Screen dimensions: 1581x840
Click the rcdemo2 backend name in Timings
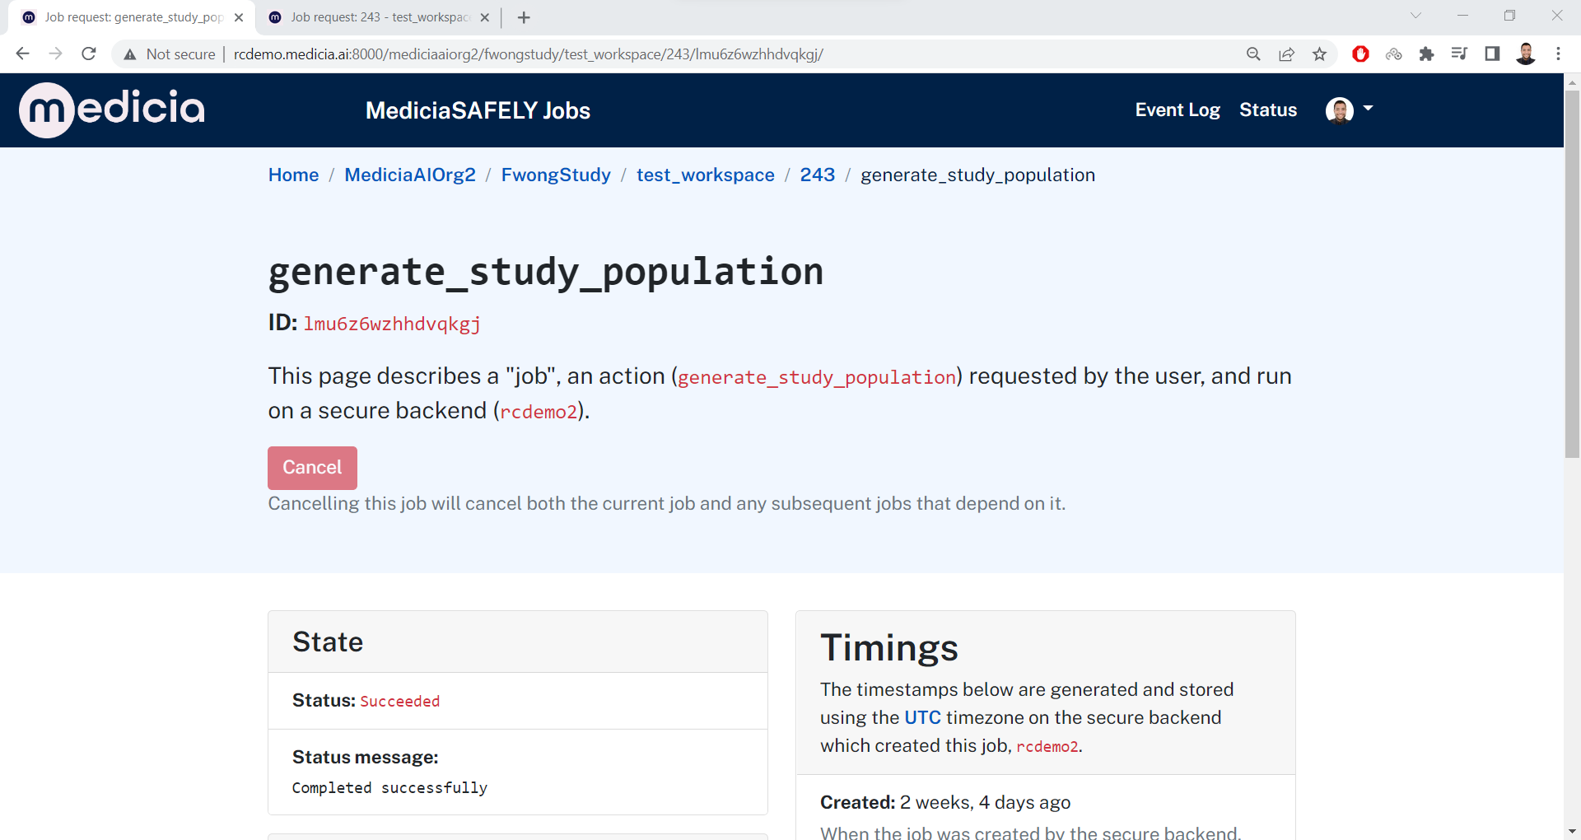[x=1047, y=746]
